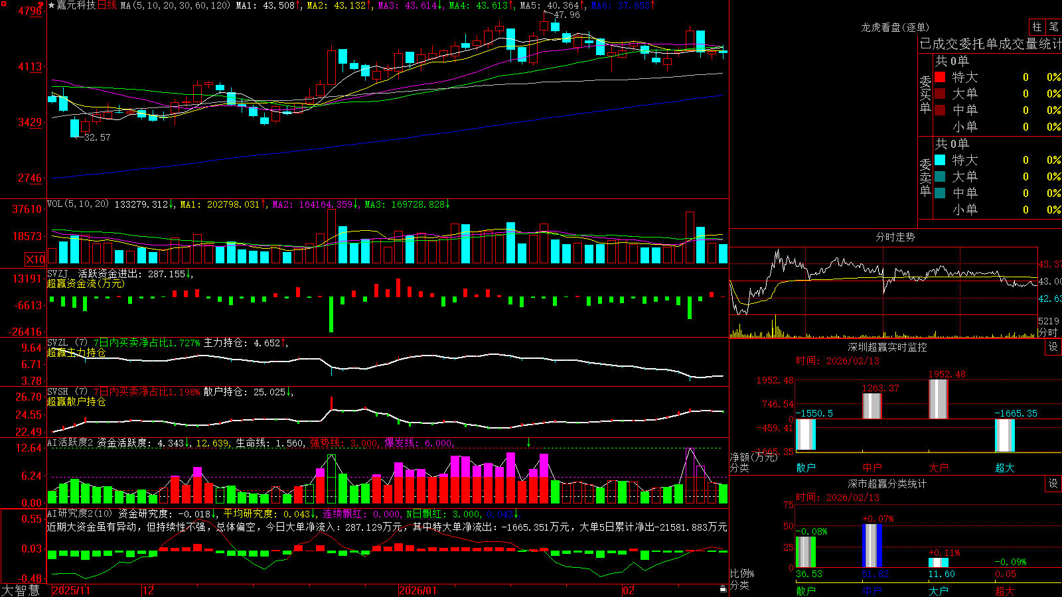Open the 日线 period selector

point(107,5)
